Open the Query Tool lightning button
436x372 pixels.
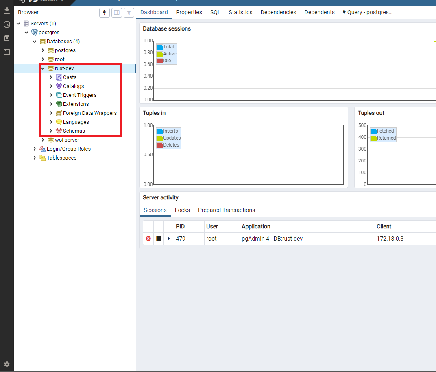[105, 13]
